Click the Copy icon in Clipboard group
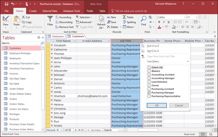The width and height of the screenshot is (218, 137). pyautogui.click(x=23, y=22)
